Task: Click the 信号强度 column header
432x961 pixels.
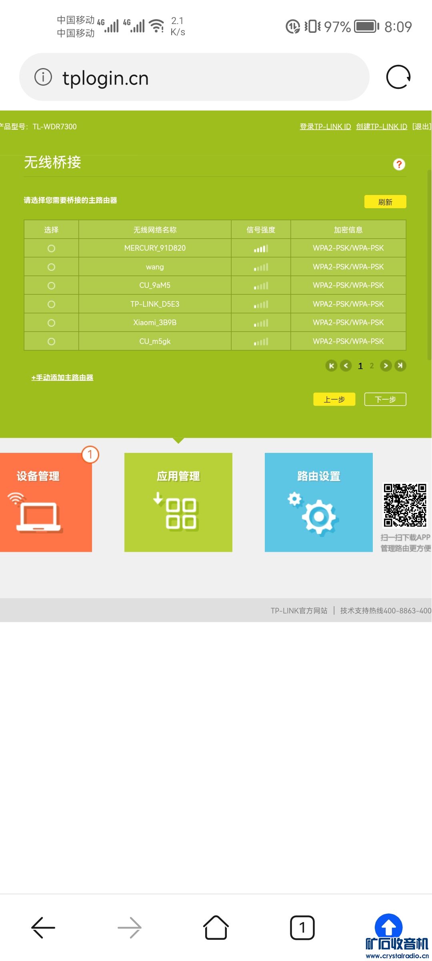Action: (x=261, y=229)
